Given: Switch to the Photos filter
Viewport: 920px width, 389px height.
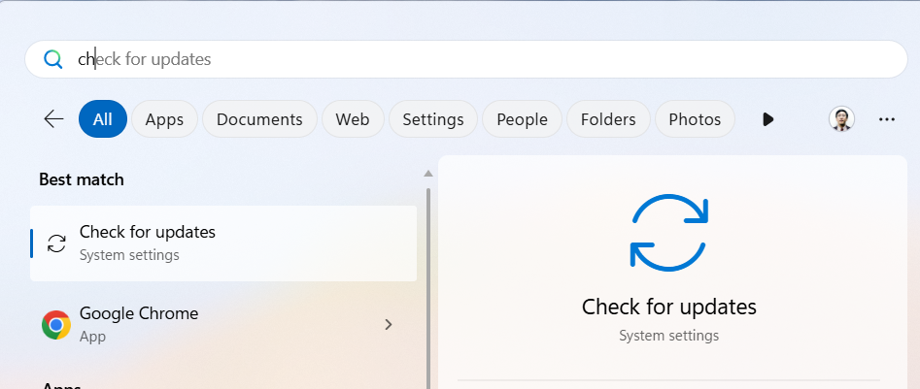Looking at the screenshot, I should pyautogui.click(x=695, y=119).
